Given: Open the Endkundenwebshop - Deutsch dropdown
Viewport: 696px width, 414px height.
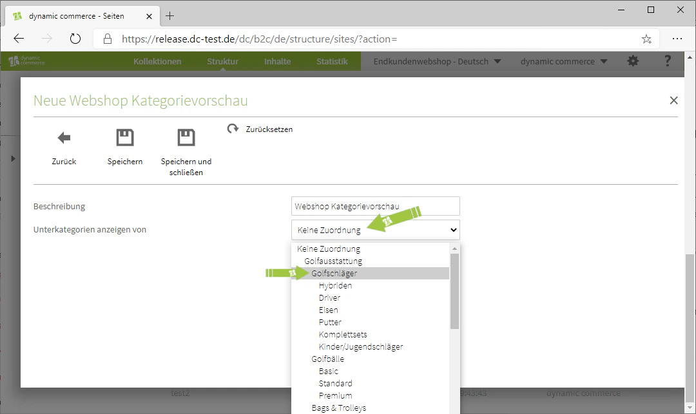Looking at the screenshot, I should (x=437, y=61).
